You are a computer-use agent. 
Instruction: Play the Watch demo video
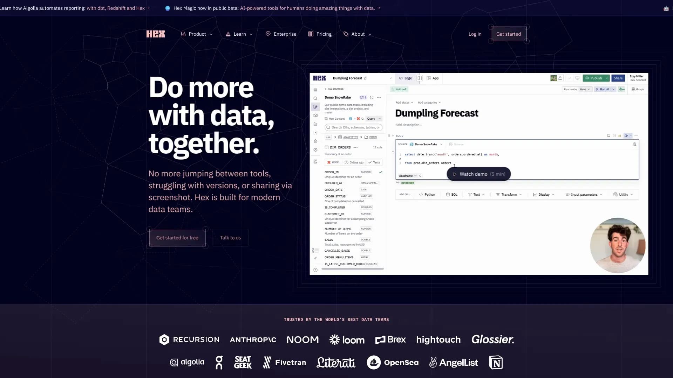[x=478, y=174]
